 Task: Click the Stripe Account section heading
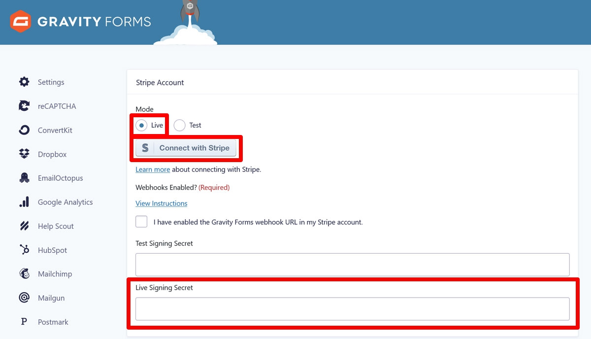coord(160,83)
